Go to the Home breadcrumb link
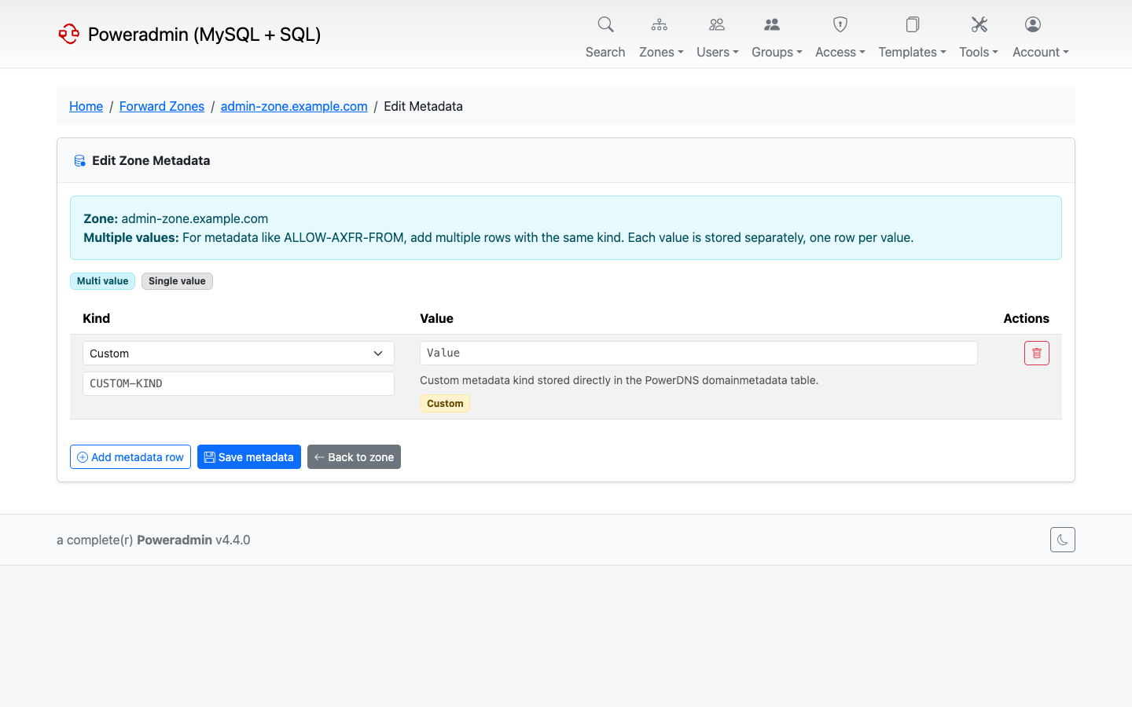This screenshot has width=1132, height=707. point(86,106)
